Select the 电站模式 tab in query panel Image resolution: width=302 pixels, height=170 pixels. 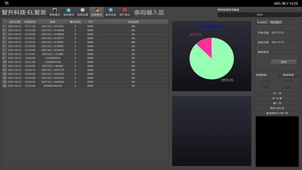[x=276, y=23]
